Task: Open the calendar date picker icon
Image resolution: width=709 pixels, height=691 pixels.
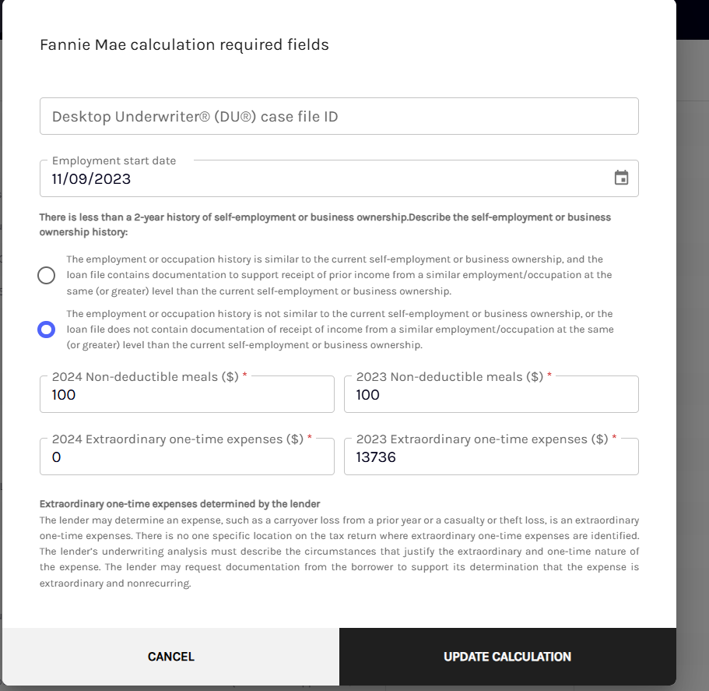Action: 621,178
